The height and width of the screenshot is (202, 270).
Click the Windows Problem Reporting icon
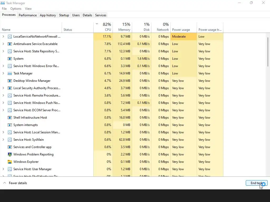tap(10, 154)
